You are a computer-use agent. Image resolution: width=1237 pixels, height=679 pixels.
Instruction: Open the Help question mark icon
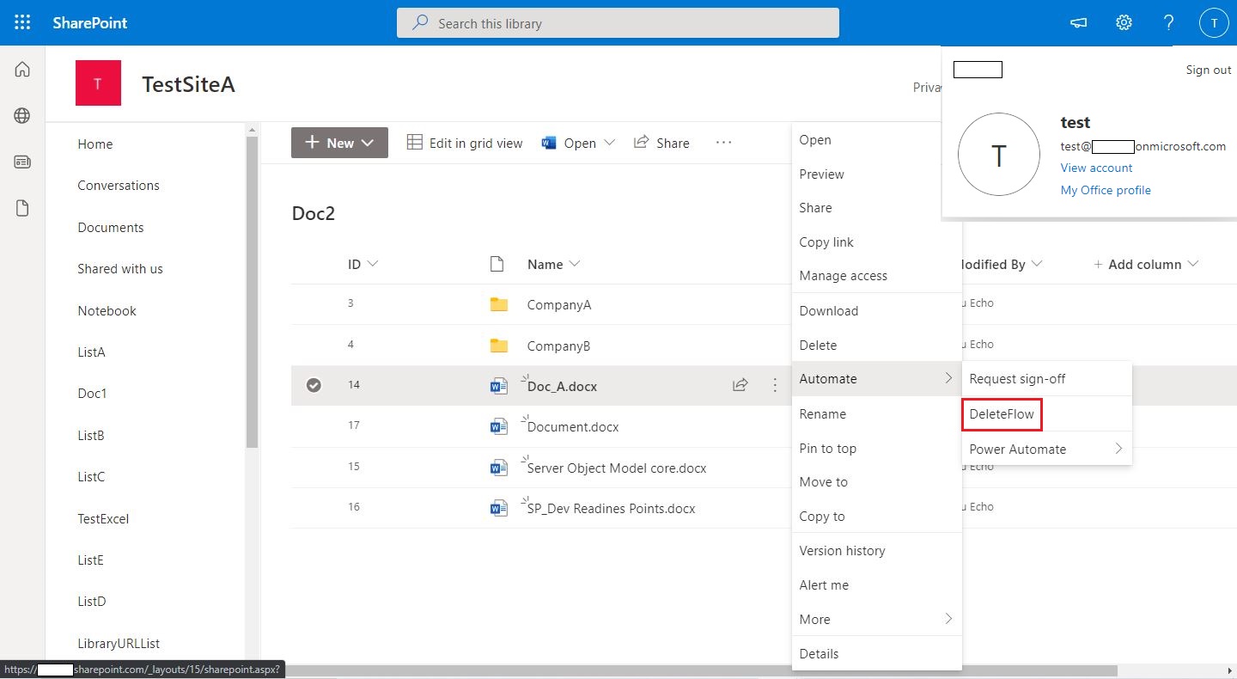tap(1168, 23)
